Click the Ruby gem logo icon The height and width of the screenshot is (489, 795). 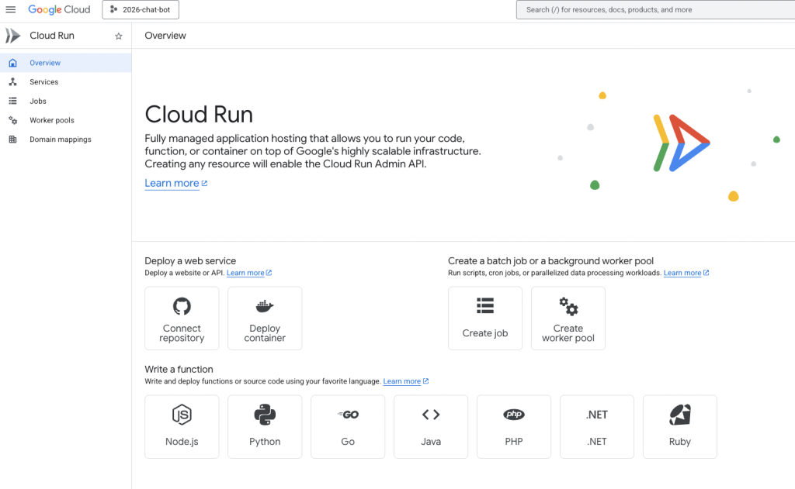pyautogui.click(x=680, y=415)
